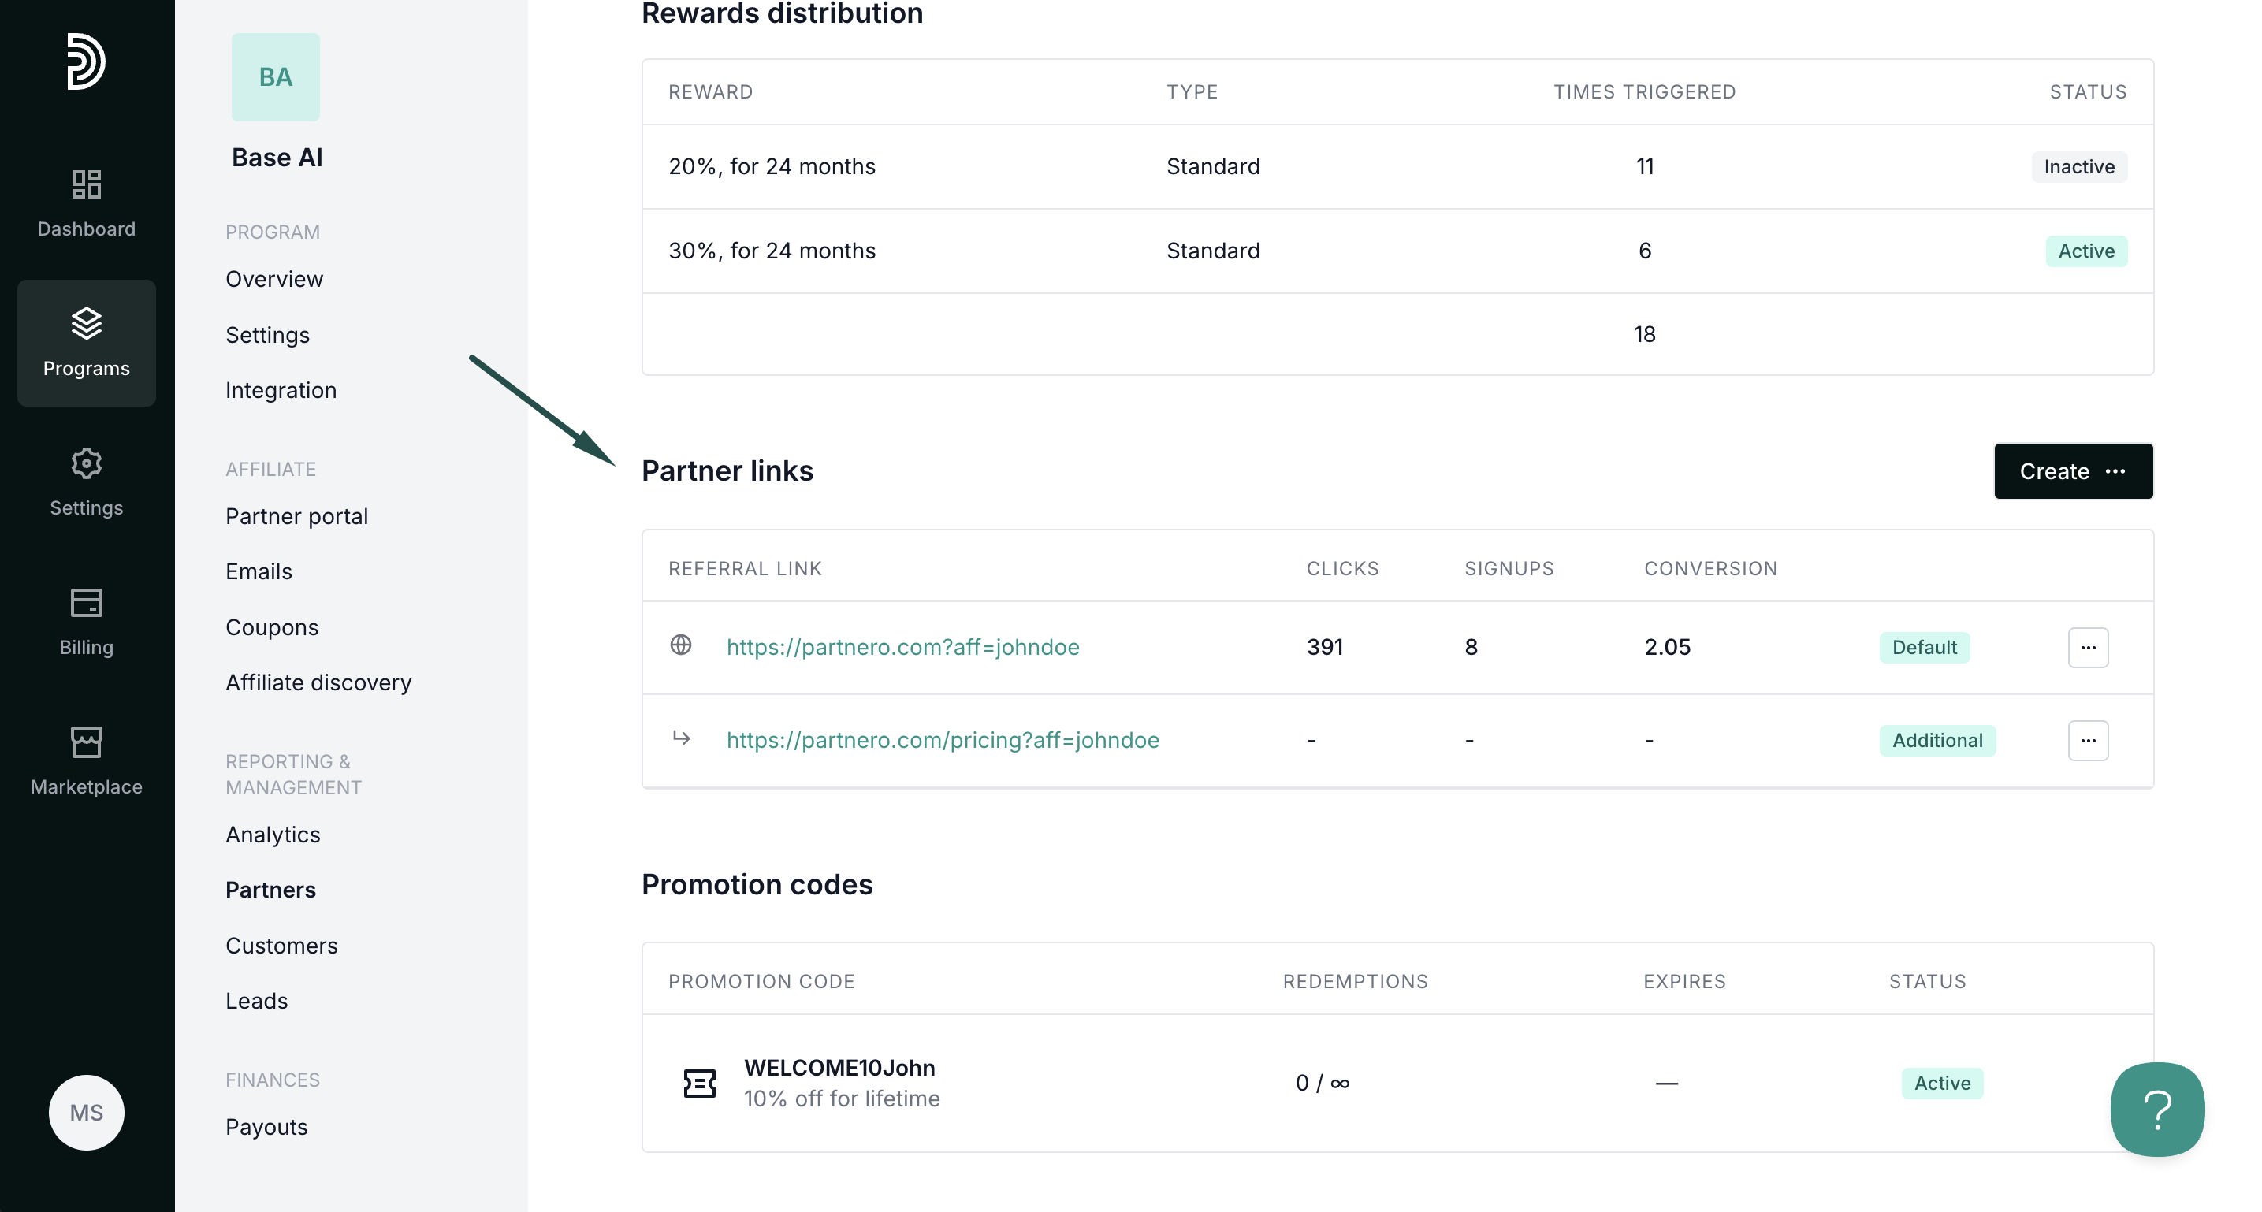Image resolution: width=2262 pixels, height=1212 pixels.
Task: Click the globe icon beside default link
Action: pos(680,645)
